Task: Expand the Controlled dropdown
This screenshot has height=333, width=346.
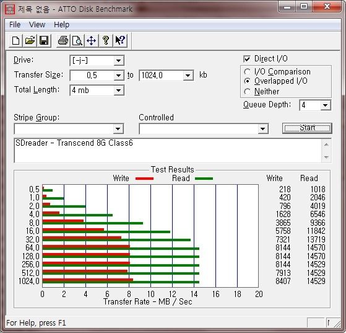Action: (x=262, y=129)
